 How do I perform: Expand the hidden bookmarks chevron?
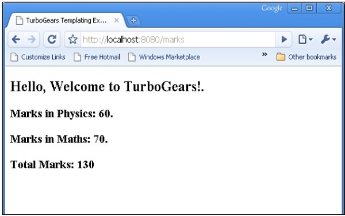point(264,54)
